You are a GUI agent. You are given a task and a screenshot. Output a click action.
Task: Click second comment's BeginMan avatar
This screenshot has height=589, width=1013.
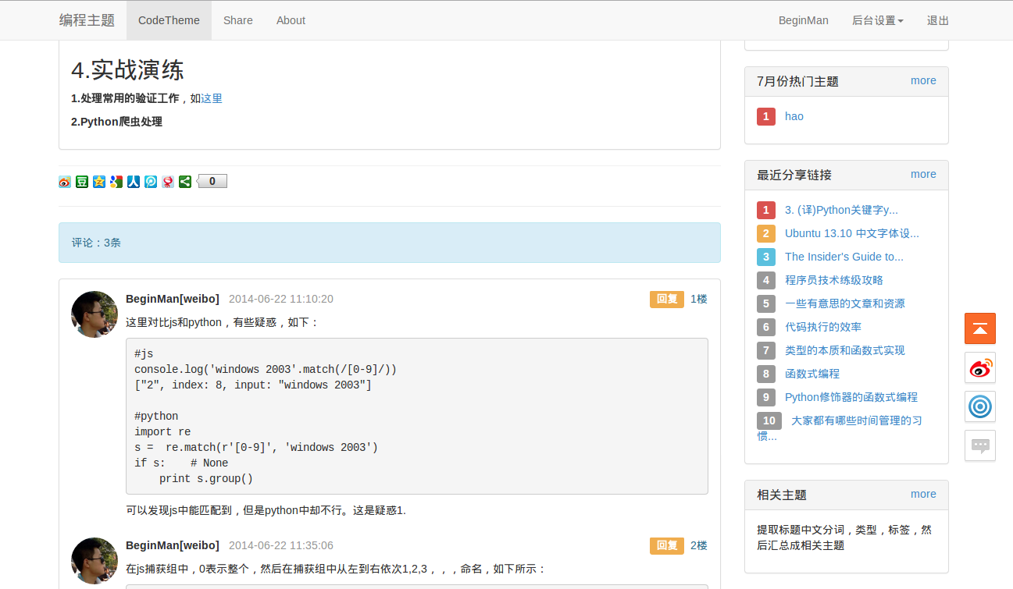[x=95, y=561]
